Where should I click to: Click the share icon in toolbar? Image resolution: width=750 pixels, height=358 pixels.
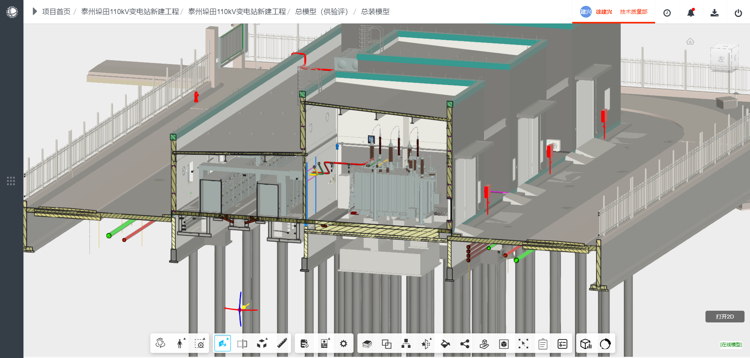point(464,344)
